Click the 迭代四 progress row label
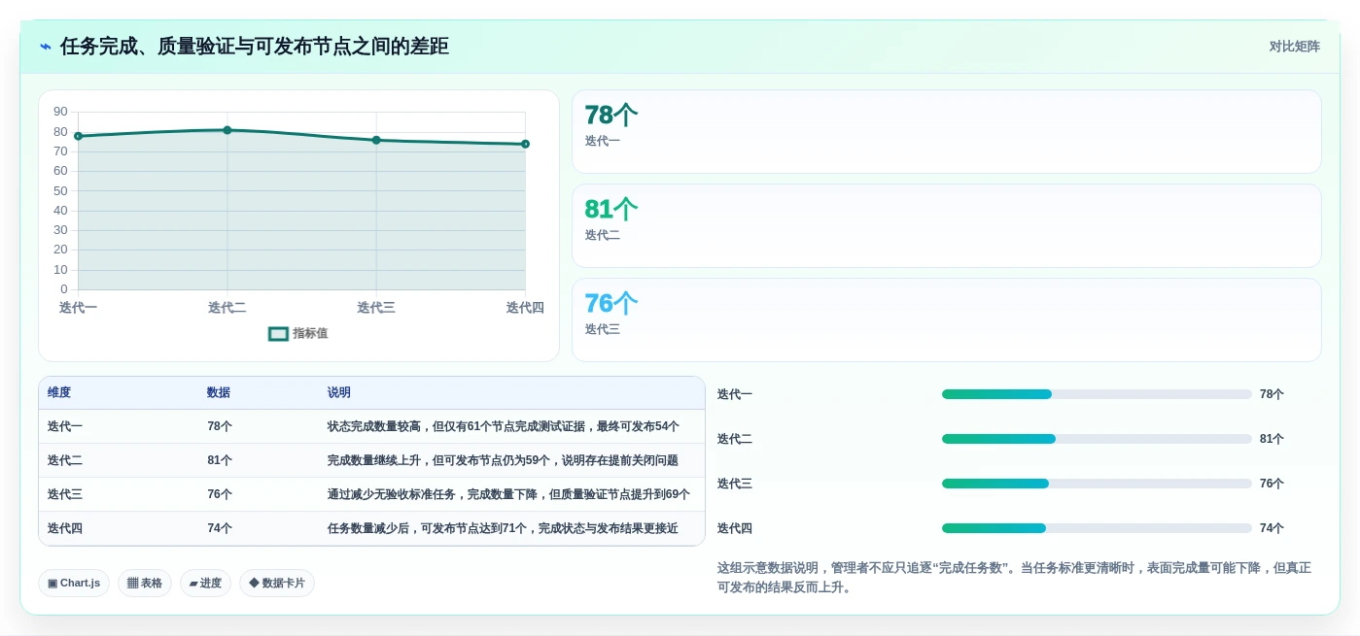 click(x=735, y=528)
